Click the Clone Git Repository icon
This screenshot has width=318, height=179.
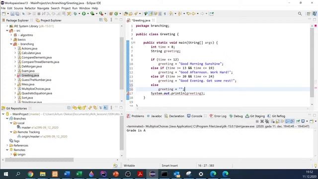(x=79, y=108)
